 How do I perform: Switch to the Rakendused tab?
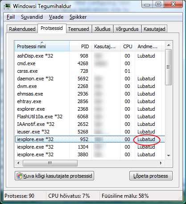(x=22, y=29)
